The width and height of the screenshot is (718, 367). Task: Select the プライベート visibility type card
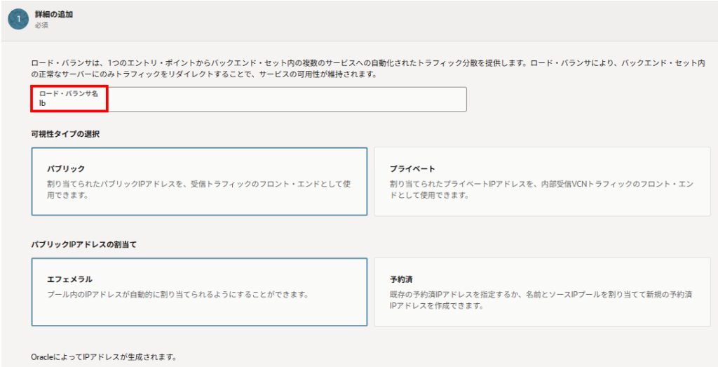(542, 181)
